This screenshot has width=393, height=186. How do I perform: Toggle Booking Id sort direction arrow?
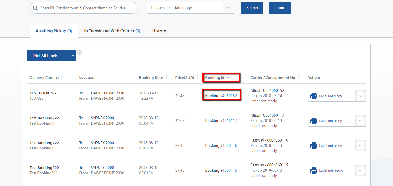pos(228,77)
